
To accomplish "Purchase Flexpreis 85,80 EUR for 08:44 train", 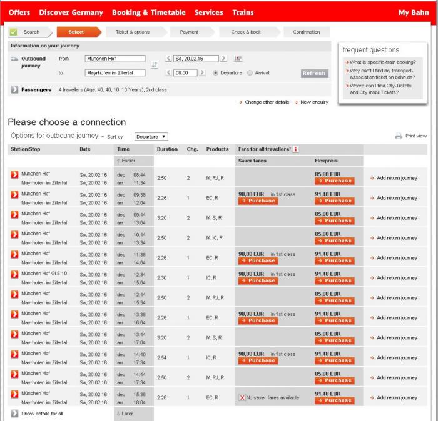I will coord(335,181).
